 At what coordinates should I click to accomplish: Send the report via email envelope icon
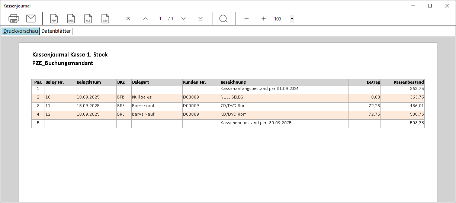coord(31,19)
